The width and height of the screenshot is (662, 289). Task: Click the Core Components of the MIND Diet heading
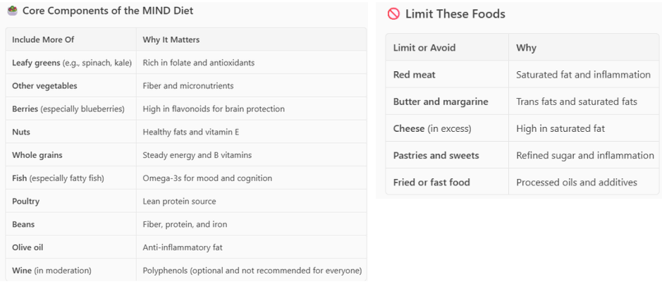point(108,11)
